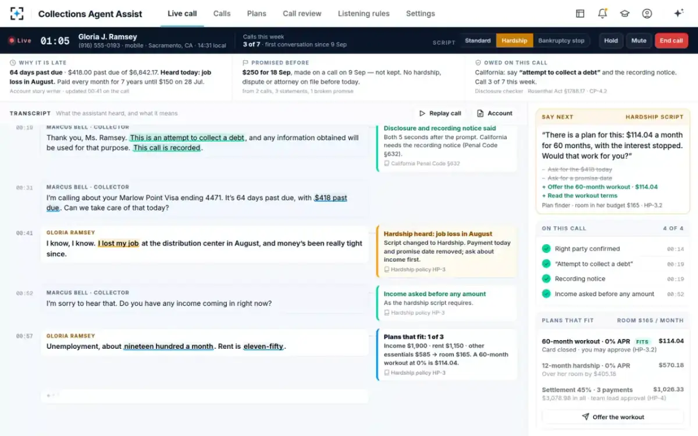Screen dimensions: 698x436
Task: Select the Hardship script option
Action: click(x=514, y=41)
